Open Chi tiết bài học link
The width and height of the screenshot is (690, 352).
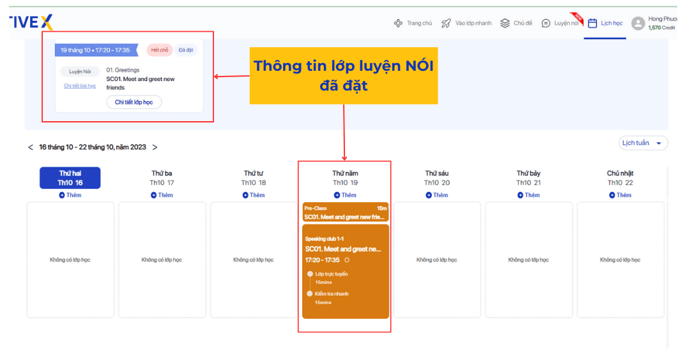click(80, 85)
